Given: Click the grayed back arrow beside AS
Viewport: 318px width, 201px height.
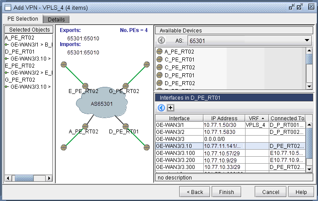Looking at the screenshot, I should (161, 40).
